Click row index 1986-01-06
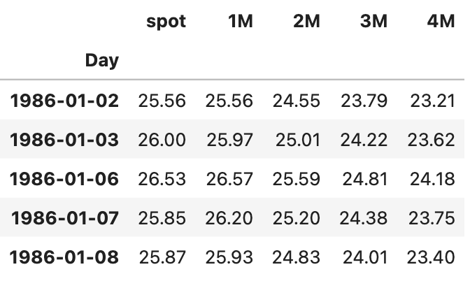Image resolution: width=470 pixels, height=281 pixels. tap(64, 179)
